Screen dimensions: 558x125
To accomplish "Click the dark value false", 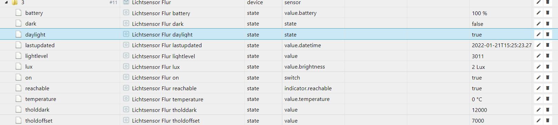I will pyautogui.click(x=478, y=24).
